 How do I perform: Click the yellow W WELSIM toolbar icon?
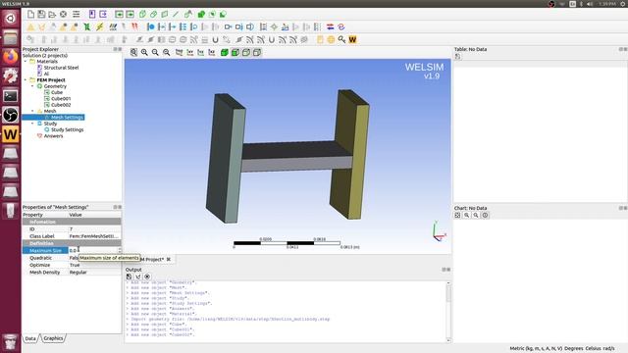coord(352,39)
